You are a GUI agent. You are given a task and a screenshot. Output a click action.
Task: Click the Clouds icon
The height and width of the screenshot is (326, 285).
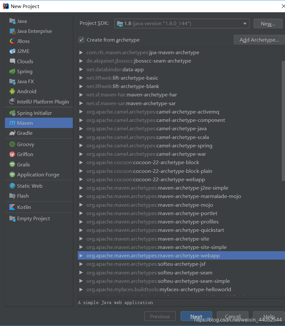(12, 61)
